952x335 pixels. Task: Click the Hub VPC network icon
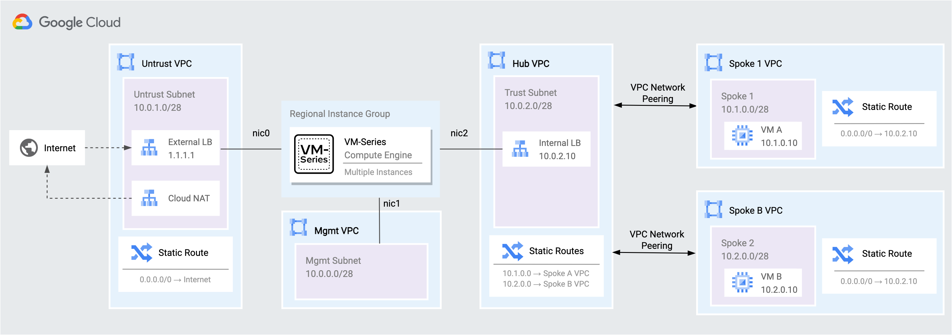[496, 60]
